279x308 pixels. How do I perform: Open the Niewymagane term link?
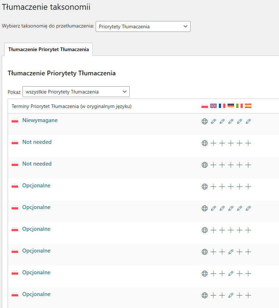point(40,120)
